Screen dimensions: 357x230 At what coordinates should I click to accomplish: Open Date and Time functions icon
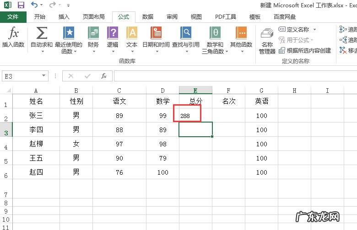tap(156, 33)
